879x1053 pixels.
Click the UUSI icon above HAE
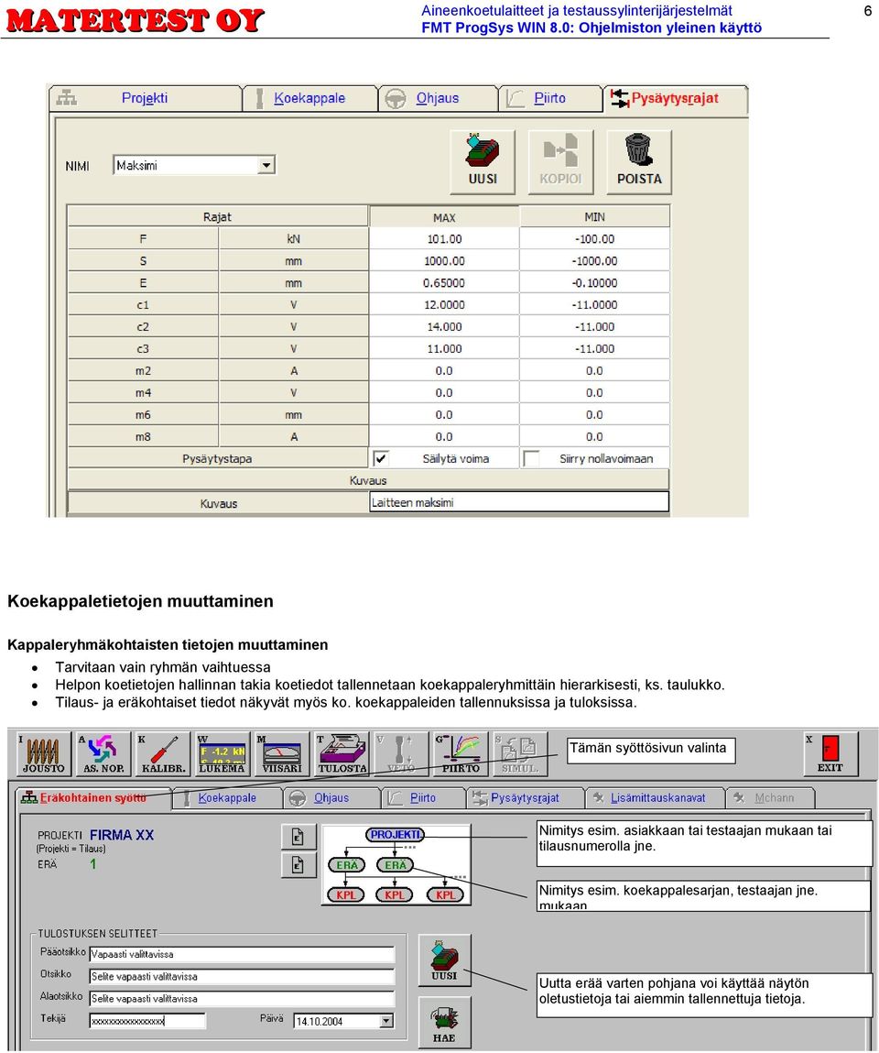(444, 960)
